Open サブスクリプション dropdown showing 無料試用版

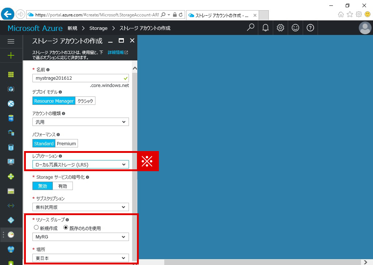click(x=81, y=207)
